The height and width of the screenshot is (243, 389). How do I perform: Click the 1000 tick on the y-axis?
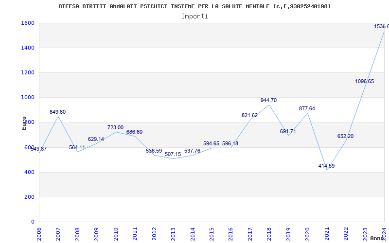(27, 97)
